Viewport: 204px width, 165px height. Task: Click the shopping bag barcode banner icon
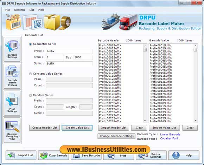coord(13,22)
